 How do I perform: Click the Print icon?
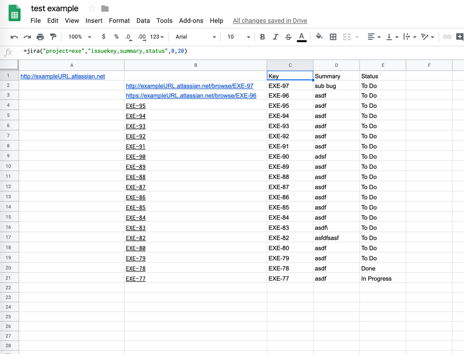tap(40, 37)
